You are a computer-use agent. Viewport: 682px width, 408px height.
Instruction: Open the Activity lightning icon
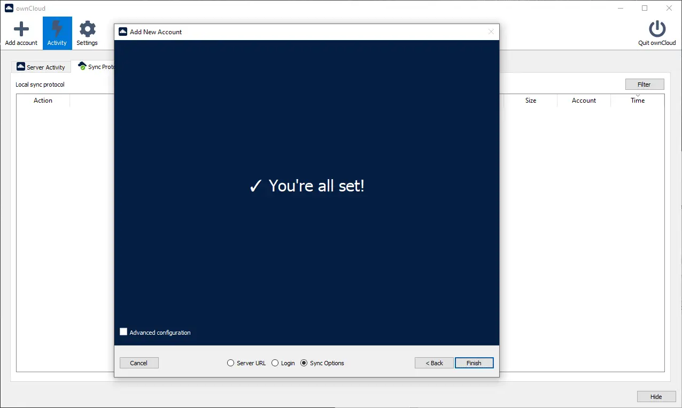(57, 29)
